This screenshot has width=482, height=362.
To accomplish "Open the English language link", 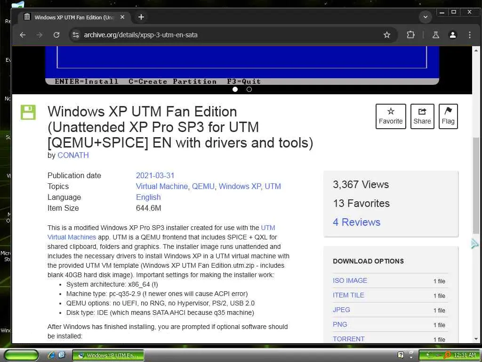I will (148, 197).
